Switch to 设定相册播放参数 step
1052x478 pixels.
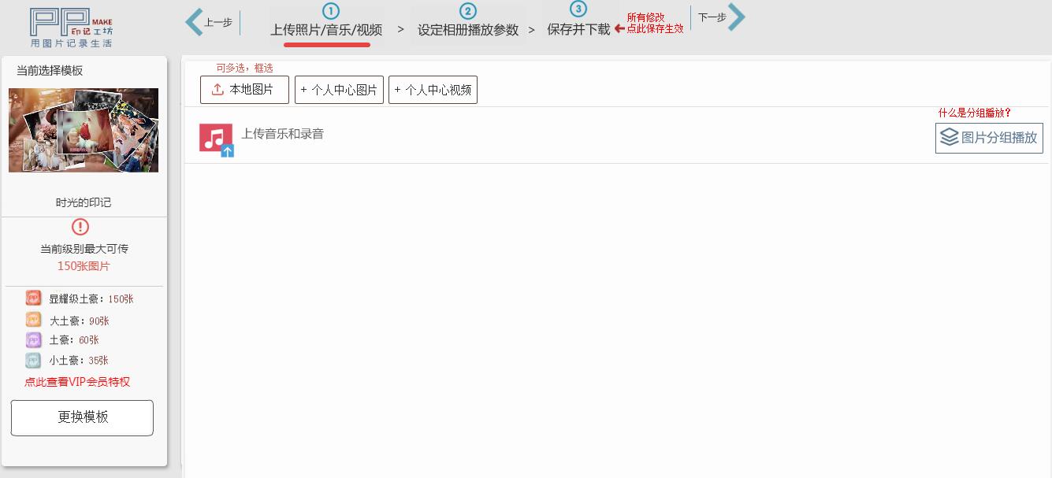(x=468, y=30)
